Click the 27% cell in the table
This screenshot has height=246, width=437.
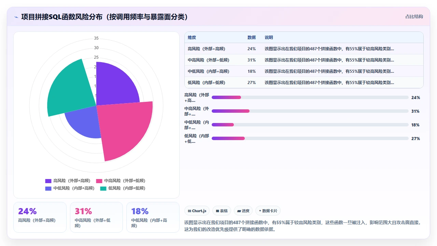pos(252,83)
